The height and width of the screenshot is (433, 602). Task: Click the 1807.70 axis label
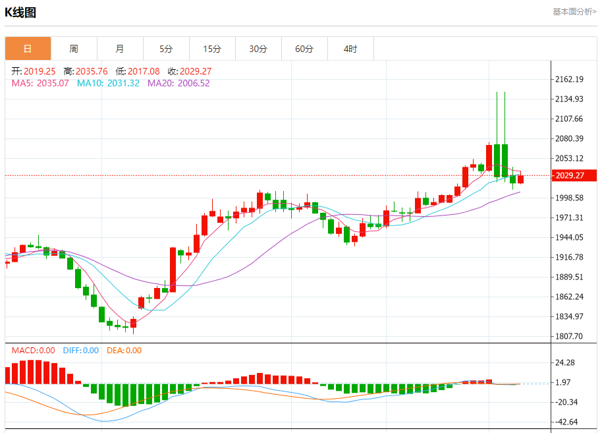569,336
